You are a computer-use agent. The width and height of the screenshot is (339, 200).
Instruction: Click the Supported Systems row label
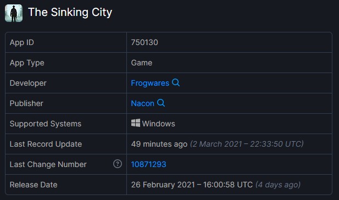[46, 124]
